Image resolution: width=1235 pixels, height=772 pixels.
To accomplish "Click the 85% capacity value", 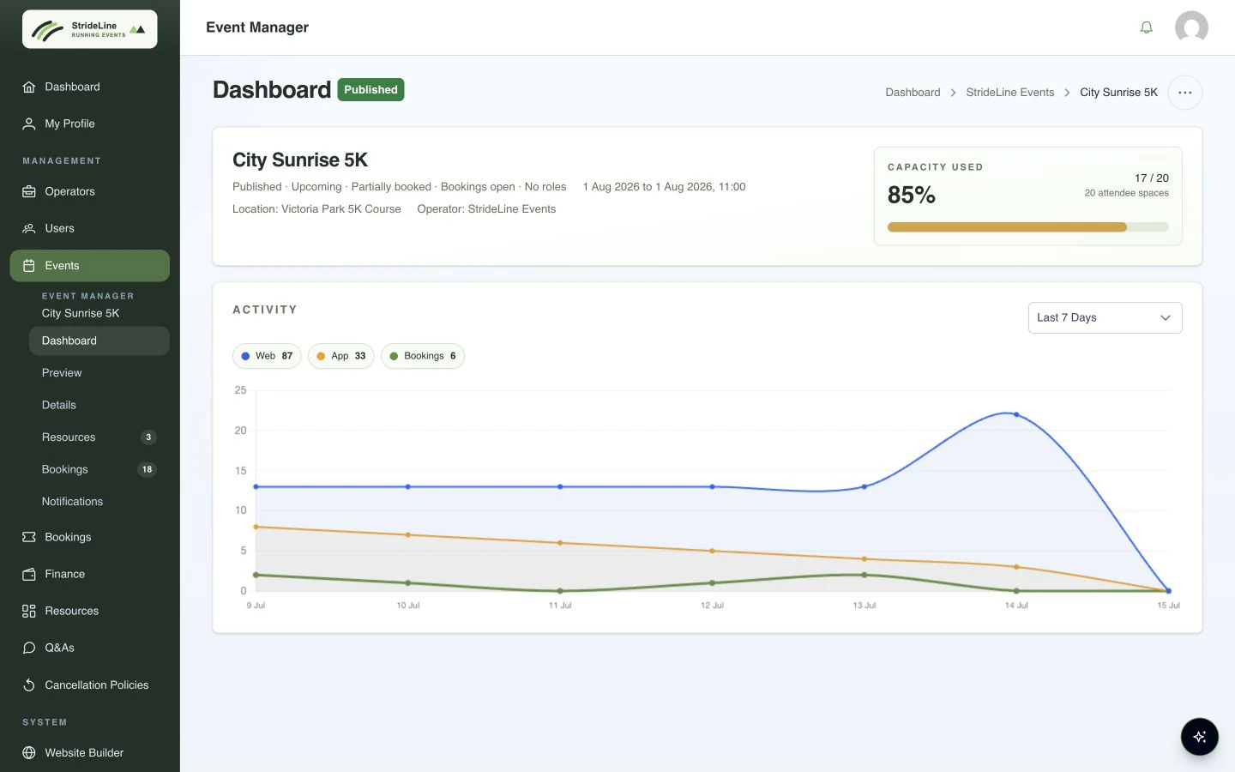I will [911, 195].
